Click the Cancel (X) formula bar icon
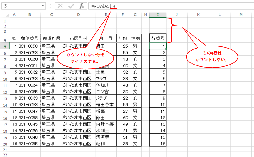254x157 pixels. click(60, 6)
